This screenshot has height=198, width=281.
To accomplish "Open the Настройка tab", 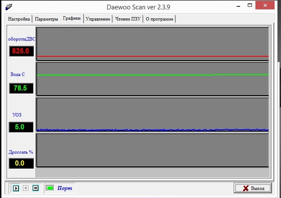I will [19, 19].
